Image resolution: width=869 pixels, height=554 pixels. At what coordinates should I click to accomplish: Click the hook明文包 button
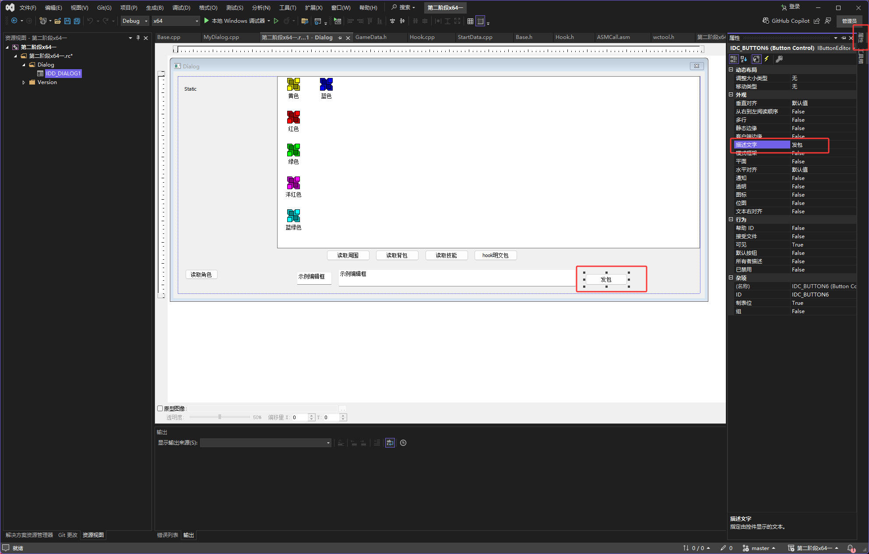[495, 255]
